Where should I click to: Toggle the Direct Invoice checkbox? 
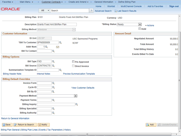point(73,66)
